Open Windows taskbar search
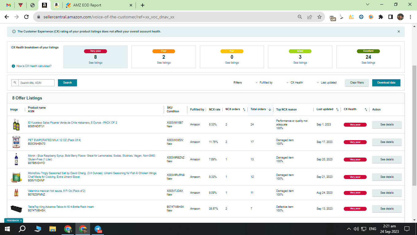This screenshot has height=235, width=417. [22, 229]
